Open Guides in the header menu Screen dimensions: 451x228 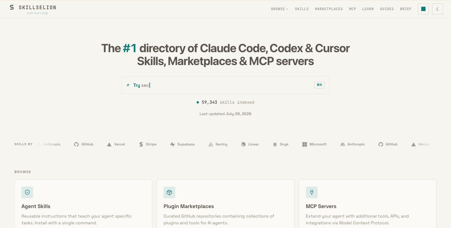(x=387, y=9)
